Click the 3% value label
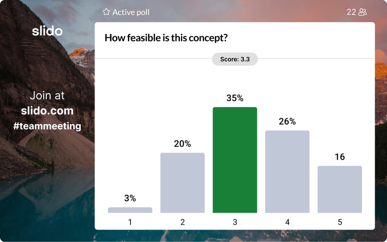 [x=130, y=198]
